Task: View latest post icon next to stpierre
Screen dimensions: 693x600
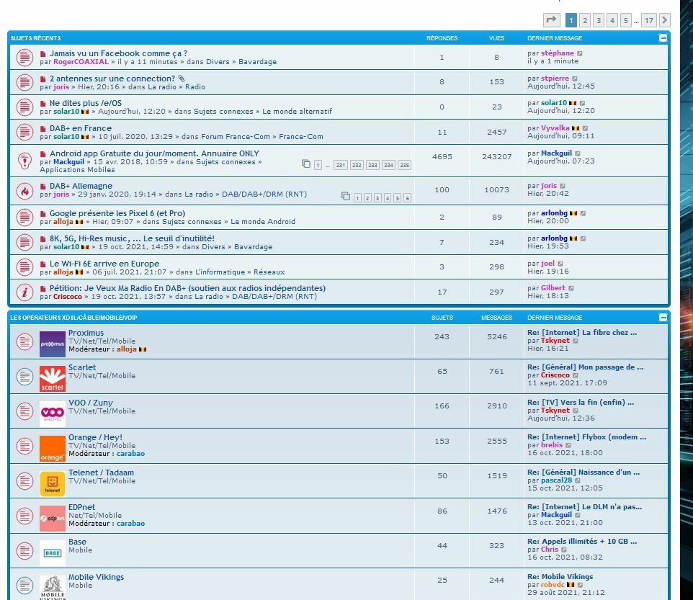Action: (575, 79)
